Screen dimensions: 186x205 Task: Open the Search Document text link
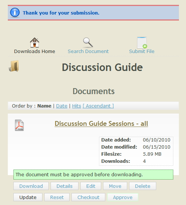click(x=88, y=52)
